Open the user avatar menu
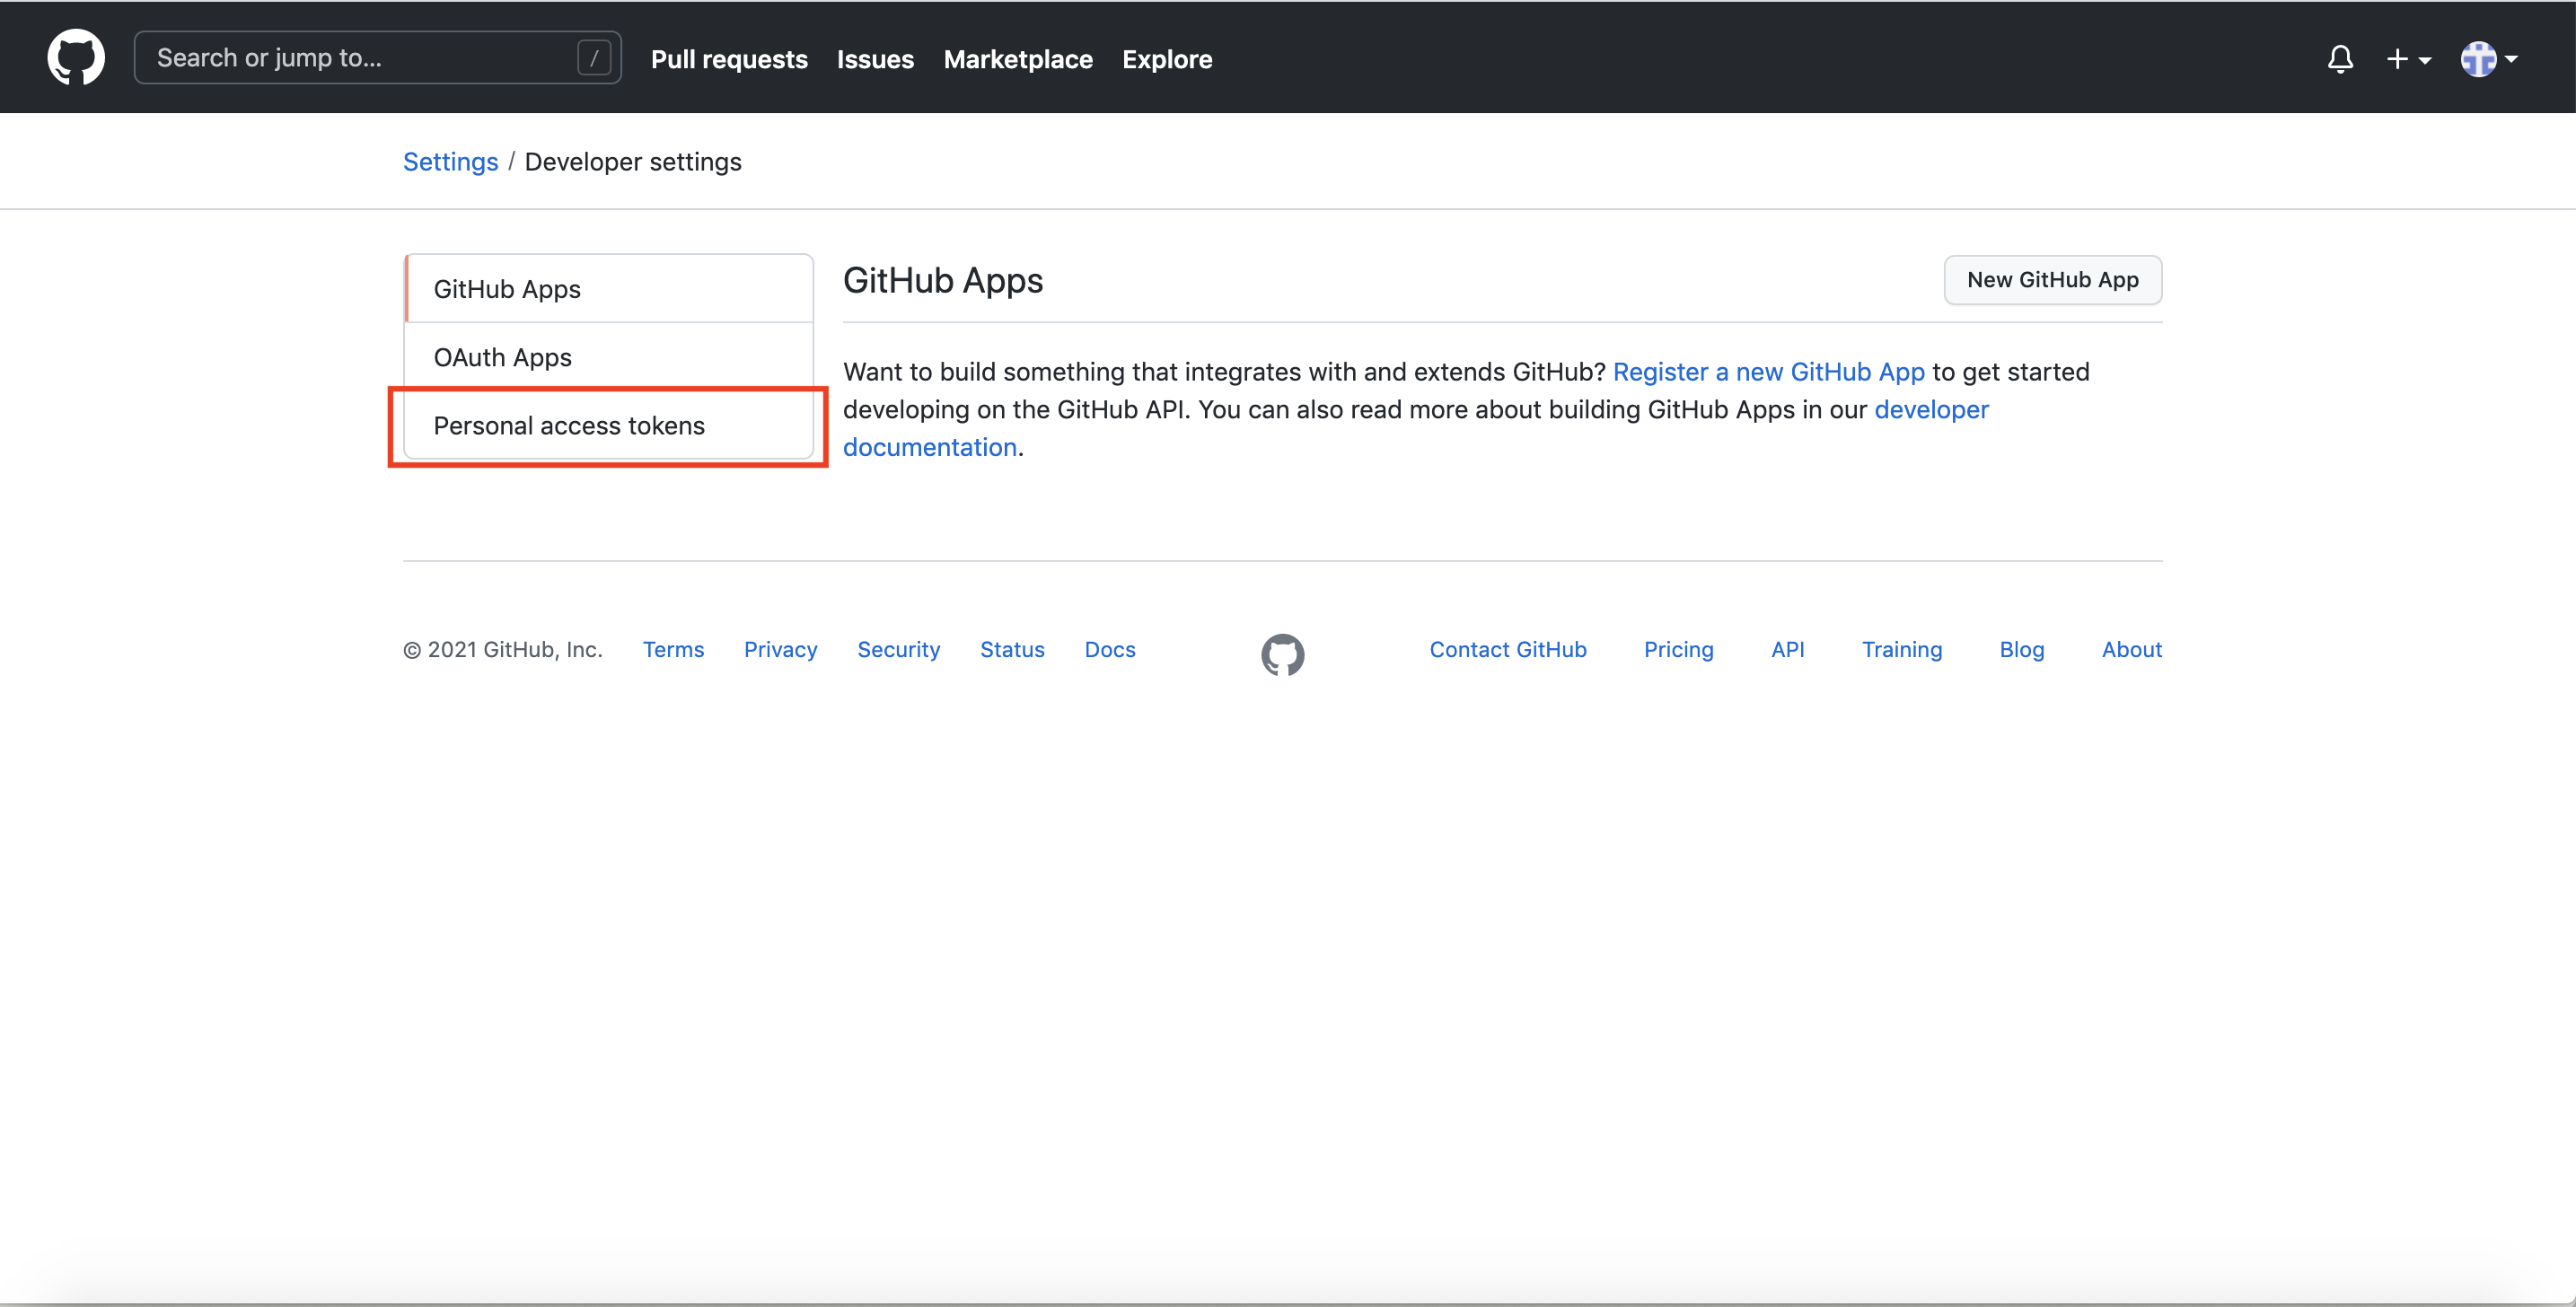 coord(2488,59)
